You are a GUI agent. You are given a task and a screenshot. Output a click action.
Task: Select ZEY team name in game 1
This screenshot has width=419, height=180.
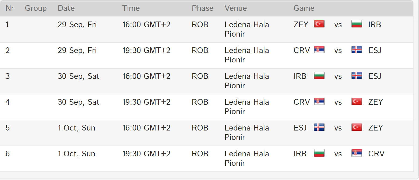click(x=301, y=24)
